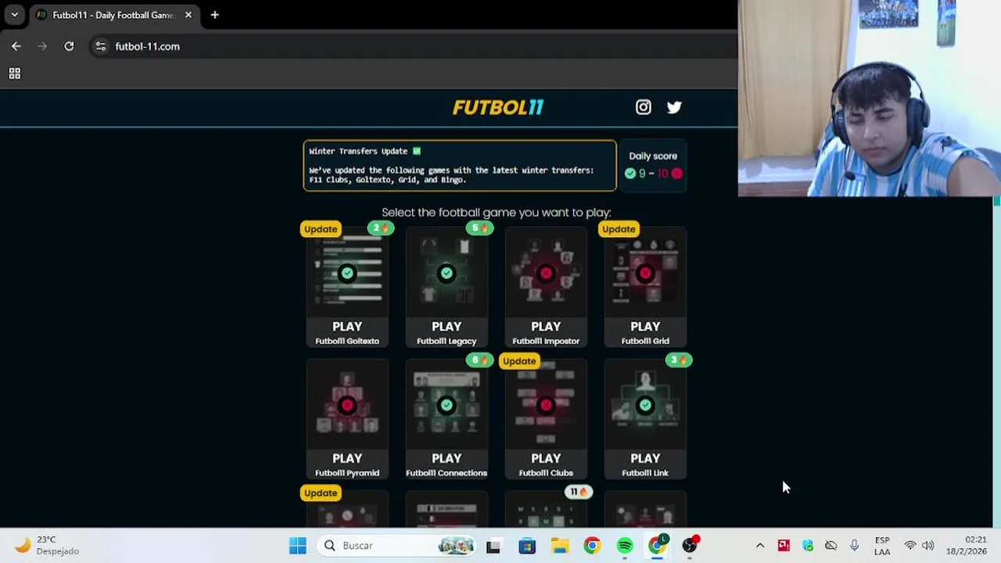Switch to the Futbol11 Daily Football Game tab

[x=115, y=15]
